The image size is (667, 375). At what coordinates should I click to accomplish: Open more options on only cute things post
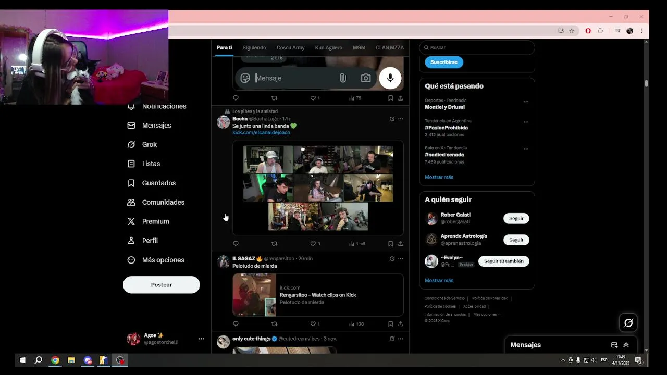click(x=400, y=339)
